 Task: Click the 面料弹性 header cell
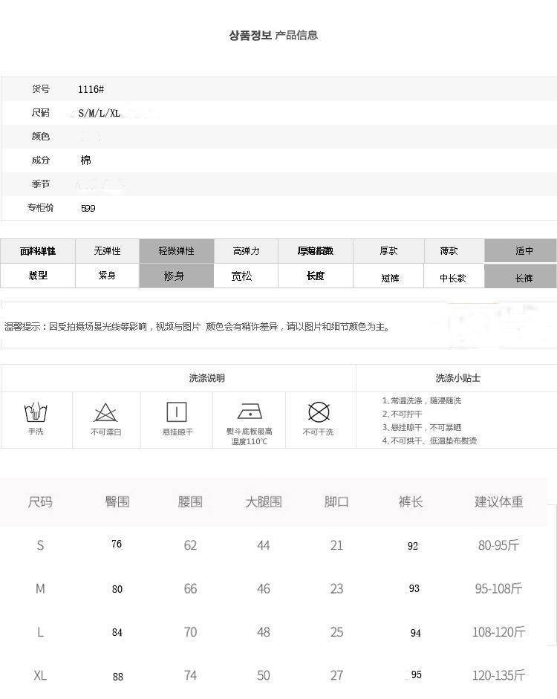click(x=38, y=251)
